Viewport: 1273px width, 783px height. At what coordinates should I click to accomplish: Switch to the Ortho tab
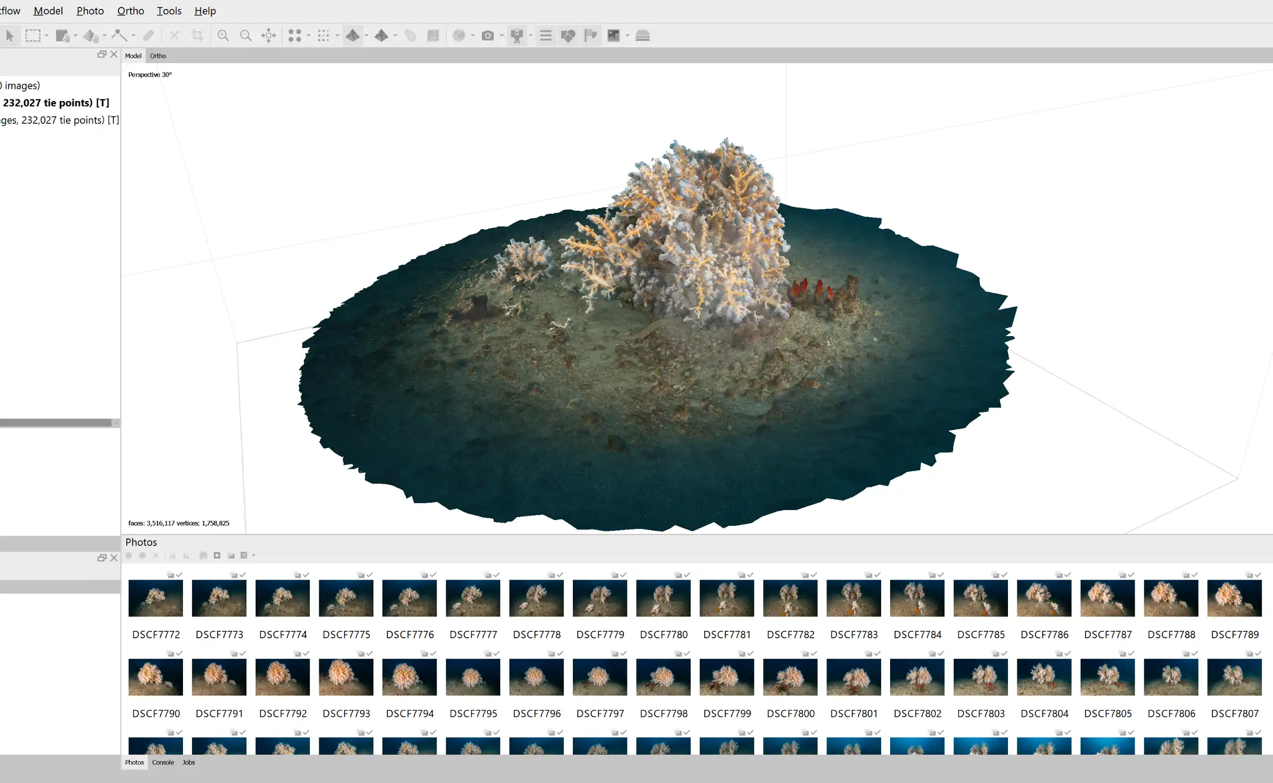tap(158, 56)
